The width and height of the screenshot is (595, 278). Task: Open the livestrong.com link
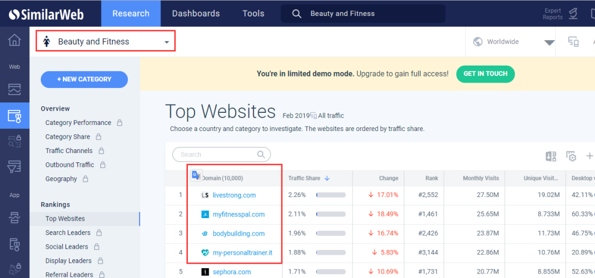[234, 195]
